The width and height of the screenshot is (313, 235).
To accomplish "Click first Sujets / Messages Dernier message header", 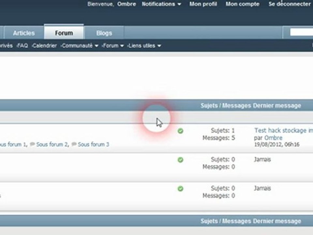I will 251,105.
